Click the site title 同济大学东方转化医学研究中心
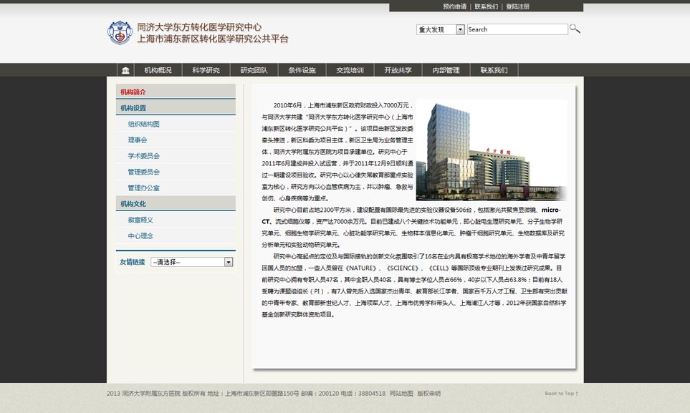690x413 pixels. (x=199, y=26)
